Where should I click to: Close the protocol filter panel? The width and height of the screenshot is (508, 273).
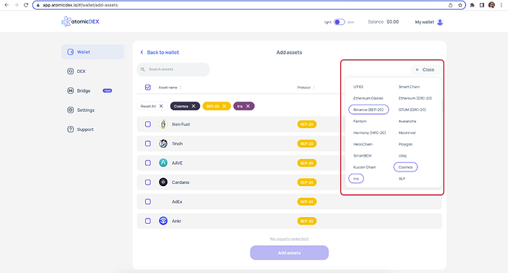[x=426, y=70]
